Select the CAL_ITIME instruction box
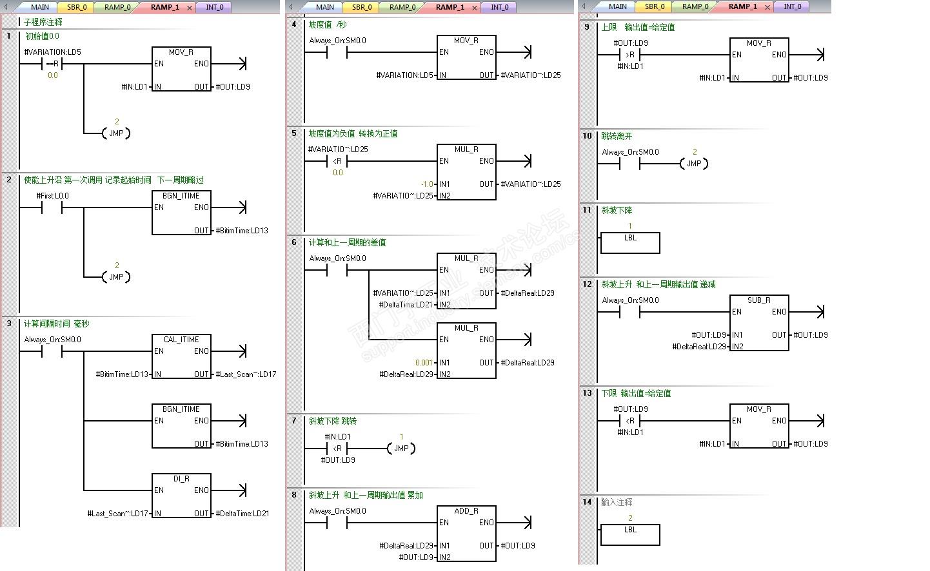Image resolution: width=930 pixels, height=571 pixels. (181, 356)
